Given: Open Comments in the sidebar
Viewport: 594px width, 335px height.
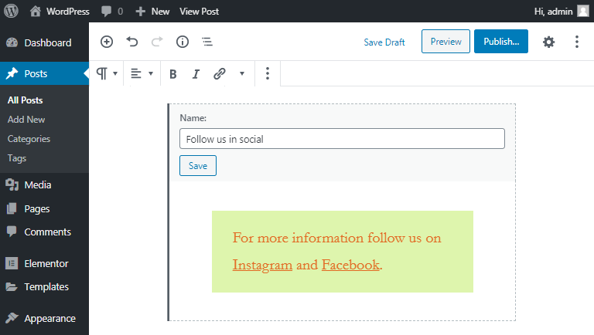Looking at the screenshot, I should [44, 232].
